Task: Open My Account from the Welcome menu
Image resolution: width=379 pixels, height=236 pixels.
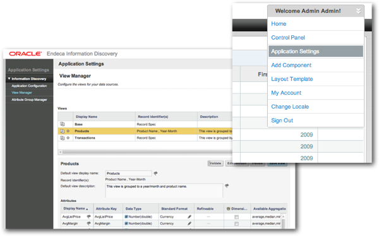Action: coord(286,93)
